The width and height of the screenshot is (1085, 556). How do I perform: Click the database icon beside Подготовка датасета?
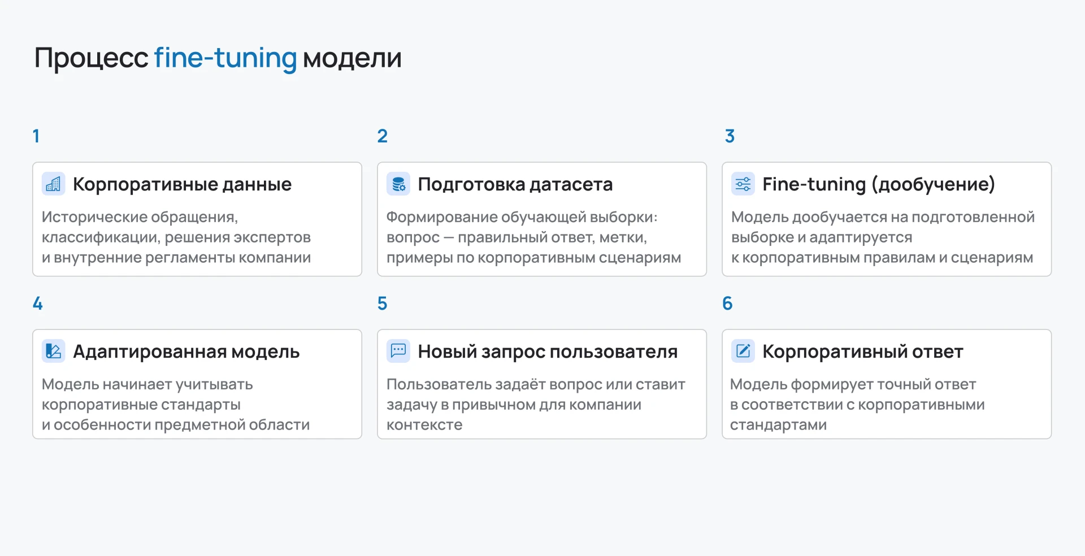pyautogui.click(x=398, y=184)
